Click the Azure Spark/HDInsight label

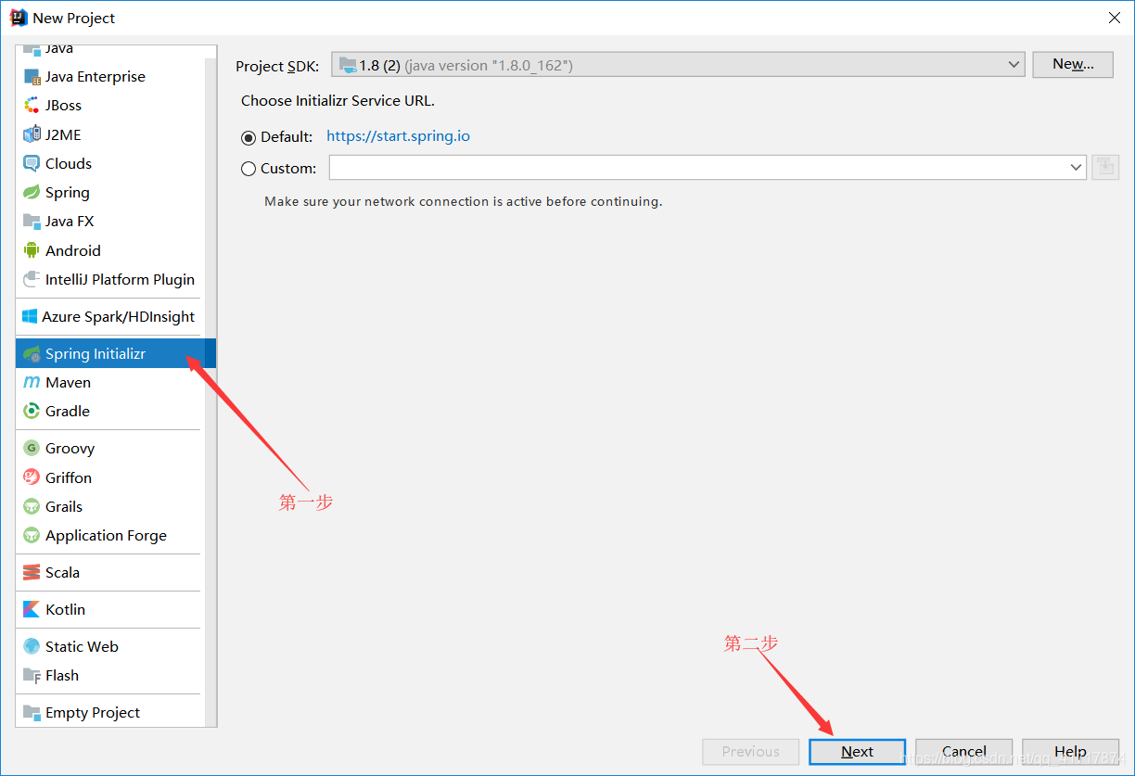(x=118, y=317)
